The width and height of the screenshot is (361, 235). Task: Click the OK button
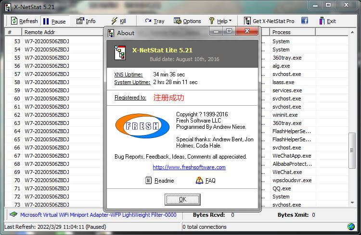tap(182, 199)
